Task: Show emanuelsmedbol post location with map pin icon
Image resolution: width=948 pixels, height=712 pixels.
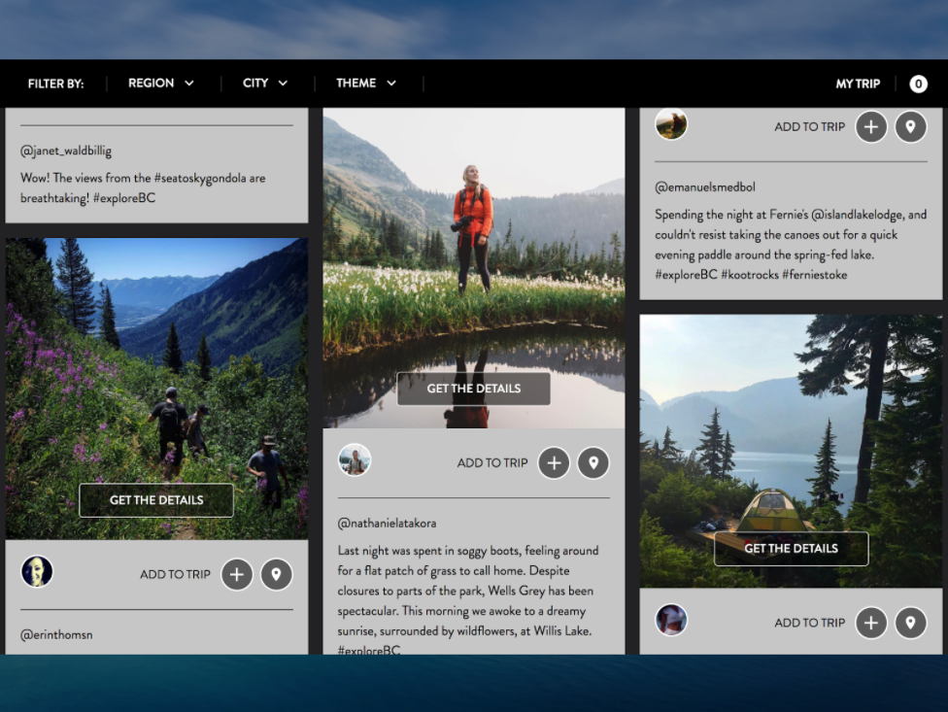Action: click(x=910, y=127)
